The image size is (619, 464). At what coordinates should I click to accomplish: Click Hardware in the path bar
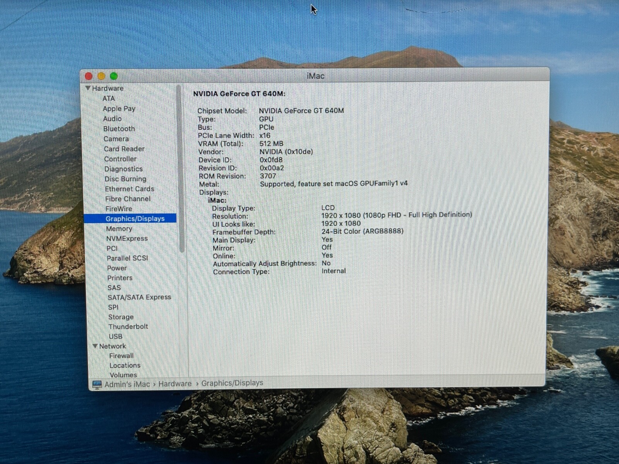click(x=175, y=384)
